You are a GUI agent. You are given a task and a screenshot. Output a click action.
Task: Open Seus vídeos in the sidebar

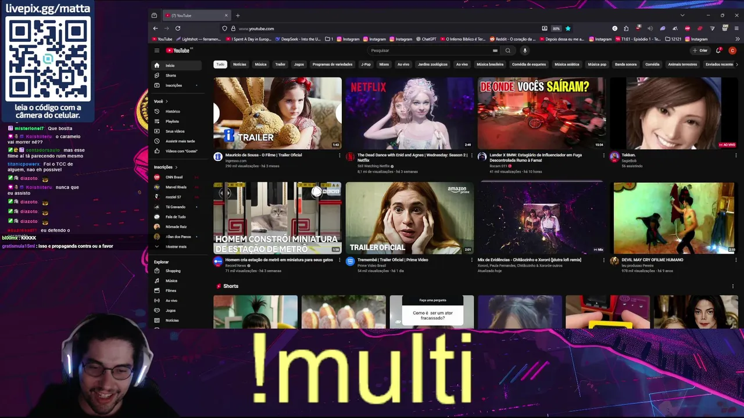[177, 131]
